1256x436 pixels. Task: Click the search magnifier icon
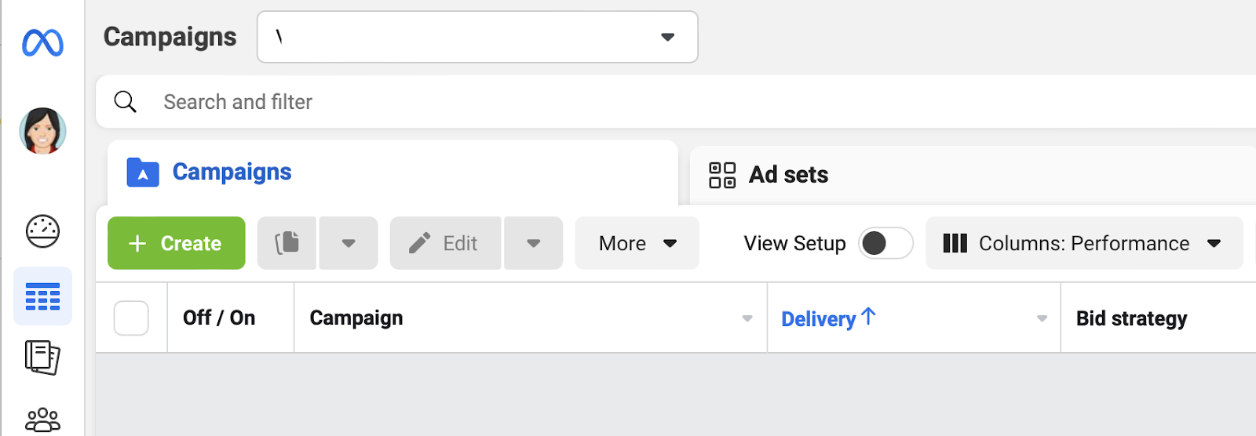click(126, 102)
